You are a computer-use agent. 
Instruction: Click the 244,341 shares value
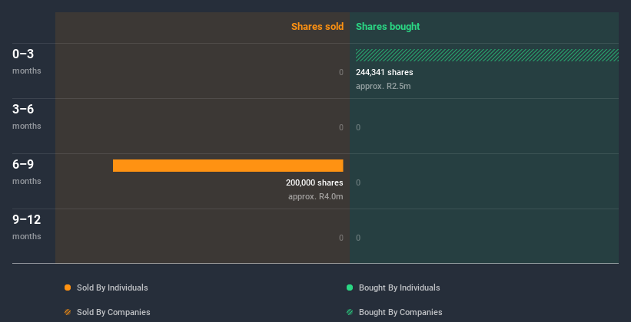point(384,72)
